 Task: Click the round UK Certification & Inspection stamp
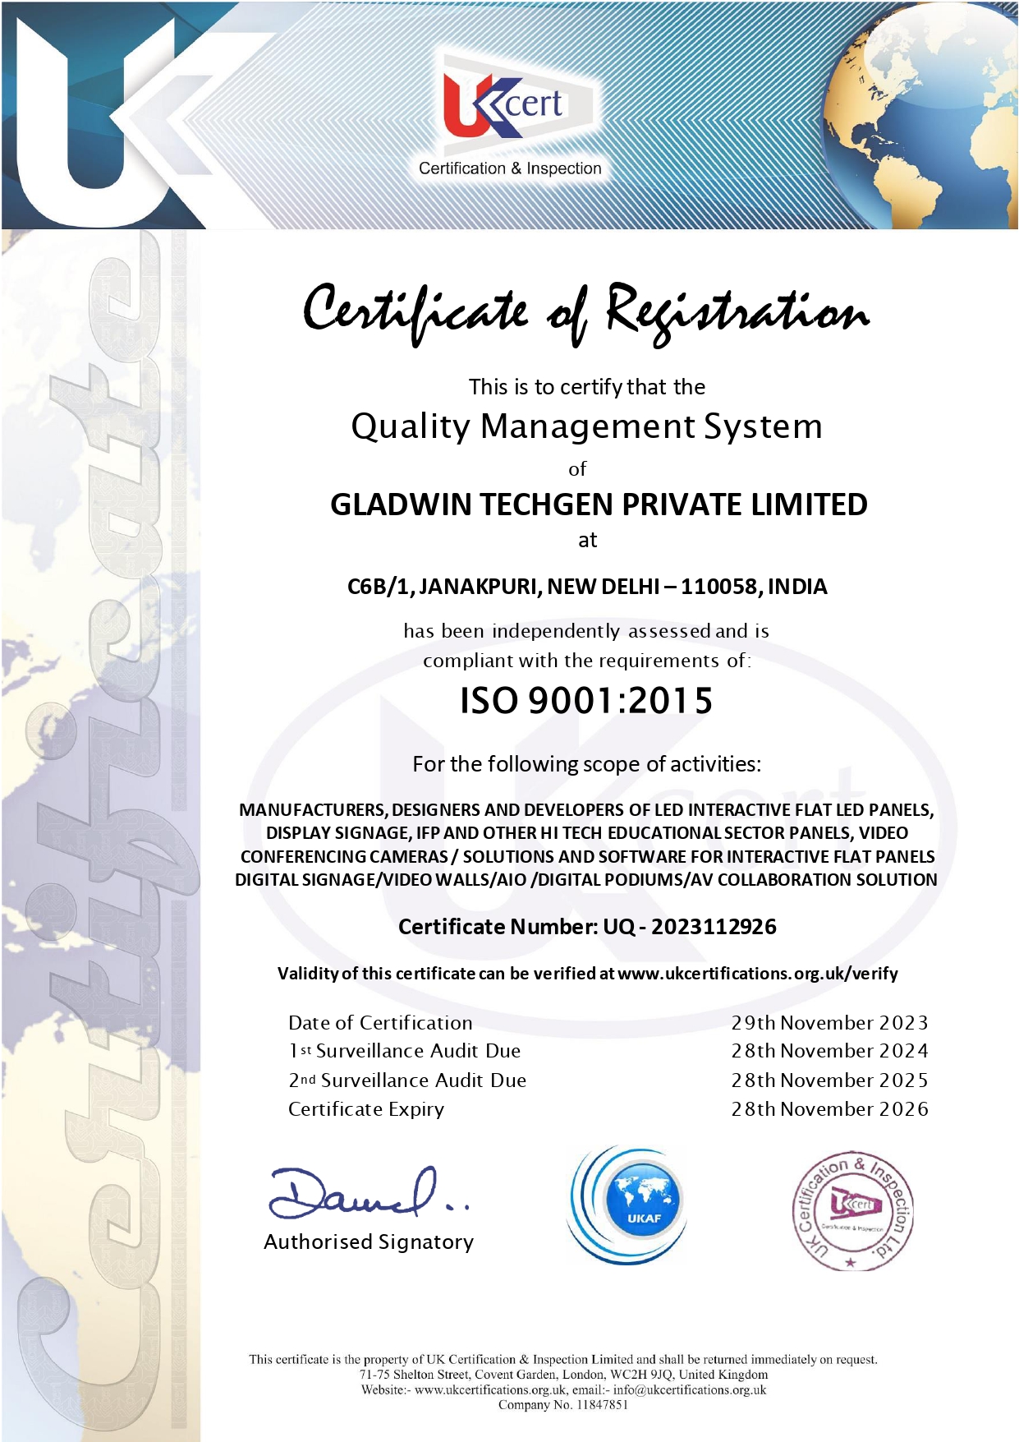pos(852,1209)
